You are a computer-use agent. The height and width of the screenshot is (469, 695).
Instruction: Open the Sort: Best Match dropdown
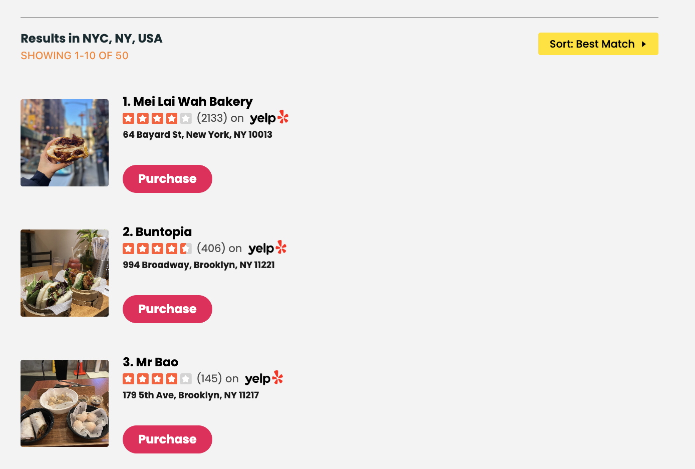click(598, 44)
